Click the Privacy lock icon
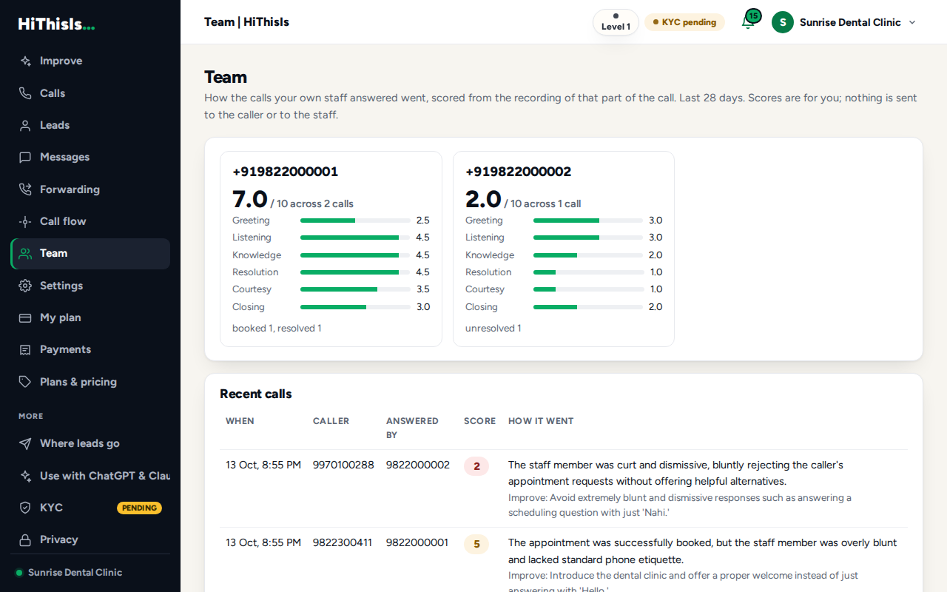The image size is (947, 592). pos(25,539)
